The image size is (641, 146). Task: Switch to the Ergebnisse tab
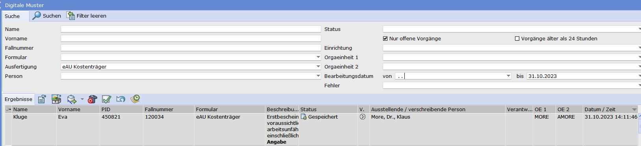coord(19,99)
